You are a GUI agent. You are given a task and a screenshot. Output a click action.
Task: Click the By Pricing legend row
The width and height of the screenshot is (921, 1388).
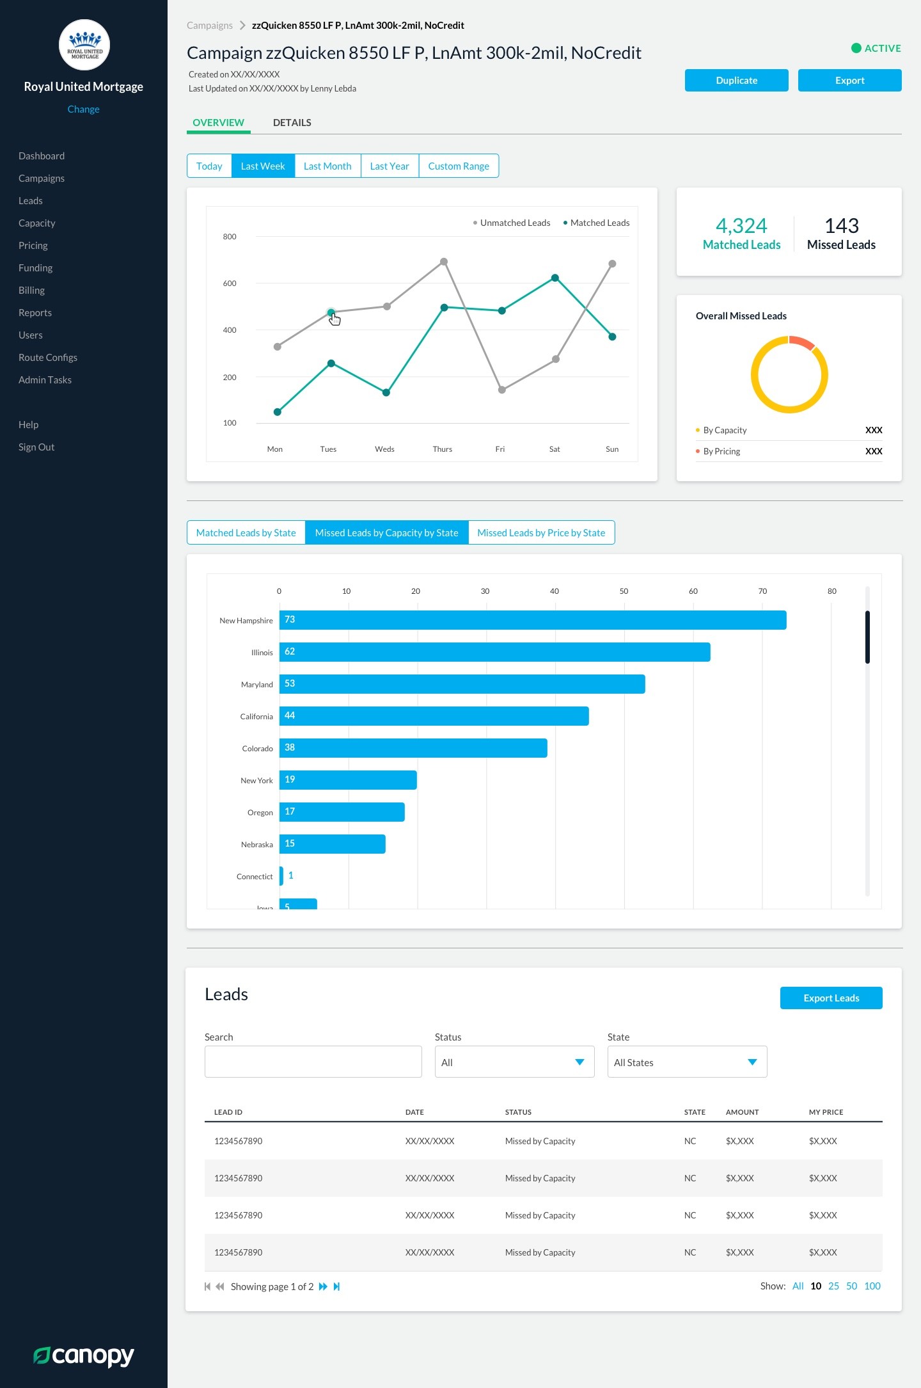[x=789, y=451]
